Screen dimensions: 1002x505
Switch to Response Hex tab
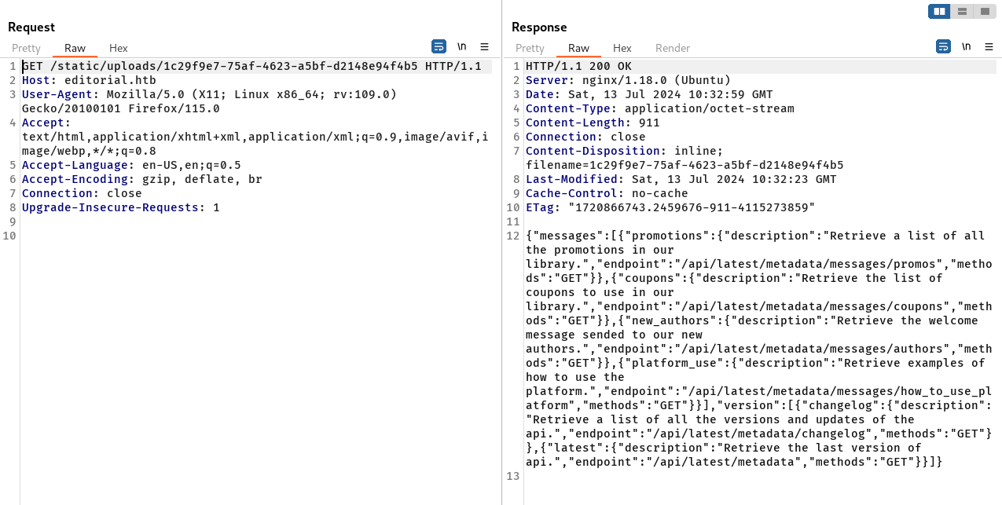point(622,49)
